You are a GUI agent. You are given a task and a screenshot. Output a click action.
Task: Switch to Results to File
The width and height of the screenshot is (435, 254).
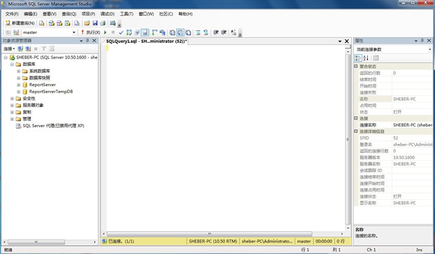(188, 32)
